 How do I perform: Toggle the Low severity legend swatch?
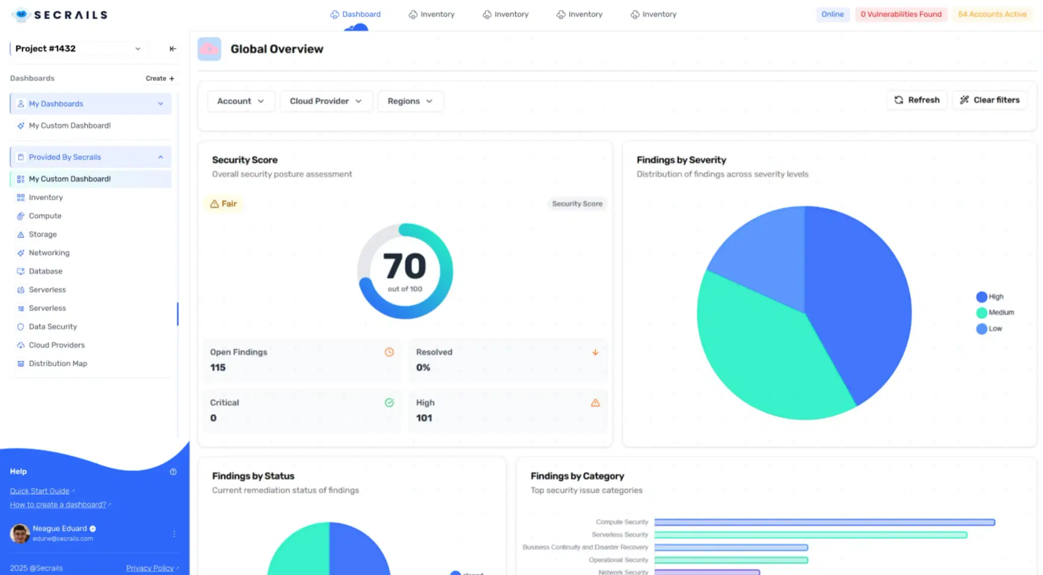[x=981, y=329]
